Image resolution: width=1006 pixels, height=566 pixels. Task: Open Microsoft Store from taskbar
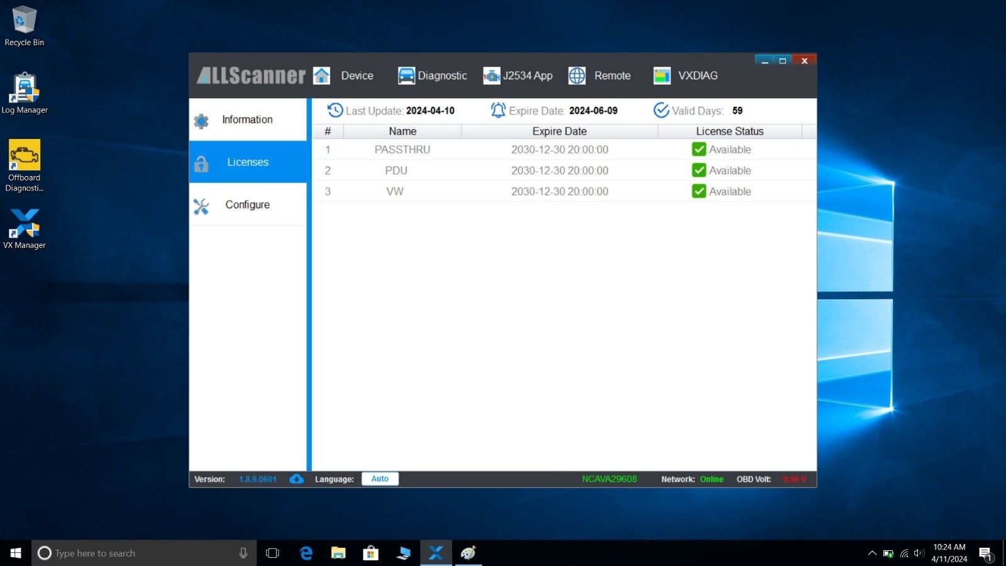click(x=370, y=553)
